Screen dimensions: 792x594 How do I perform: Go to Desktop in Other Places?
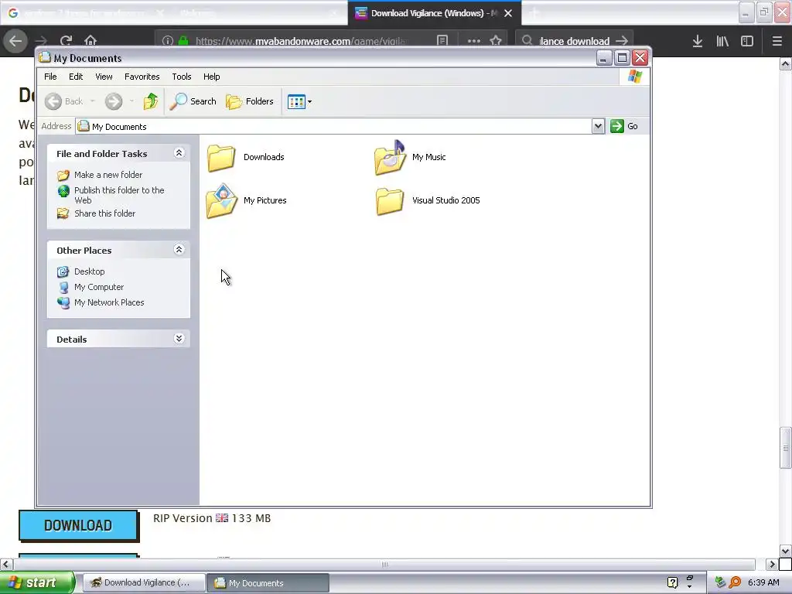(90, 271)
